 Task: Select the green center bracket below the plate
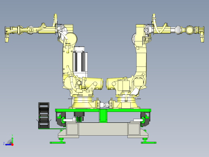[103, 116]
